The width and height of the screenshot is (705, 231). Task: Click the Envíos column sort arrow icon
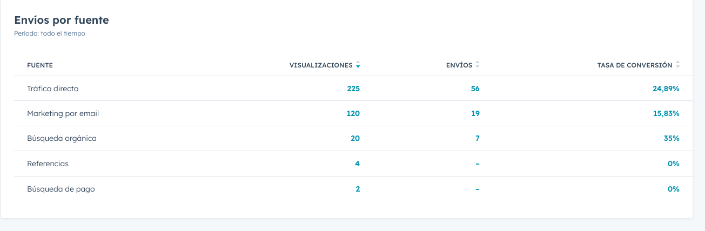tap(478, 65)
